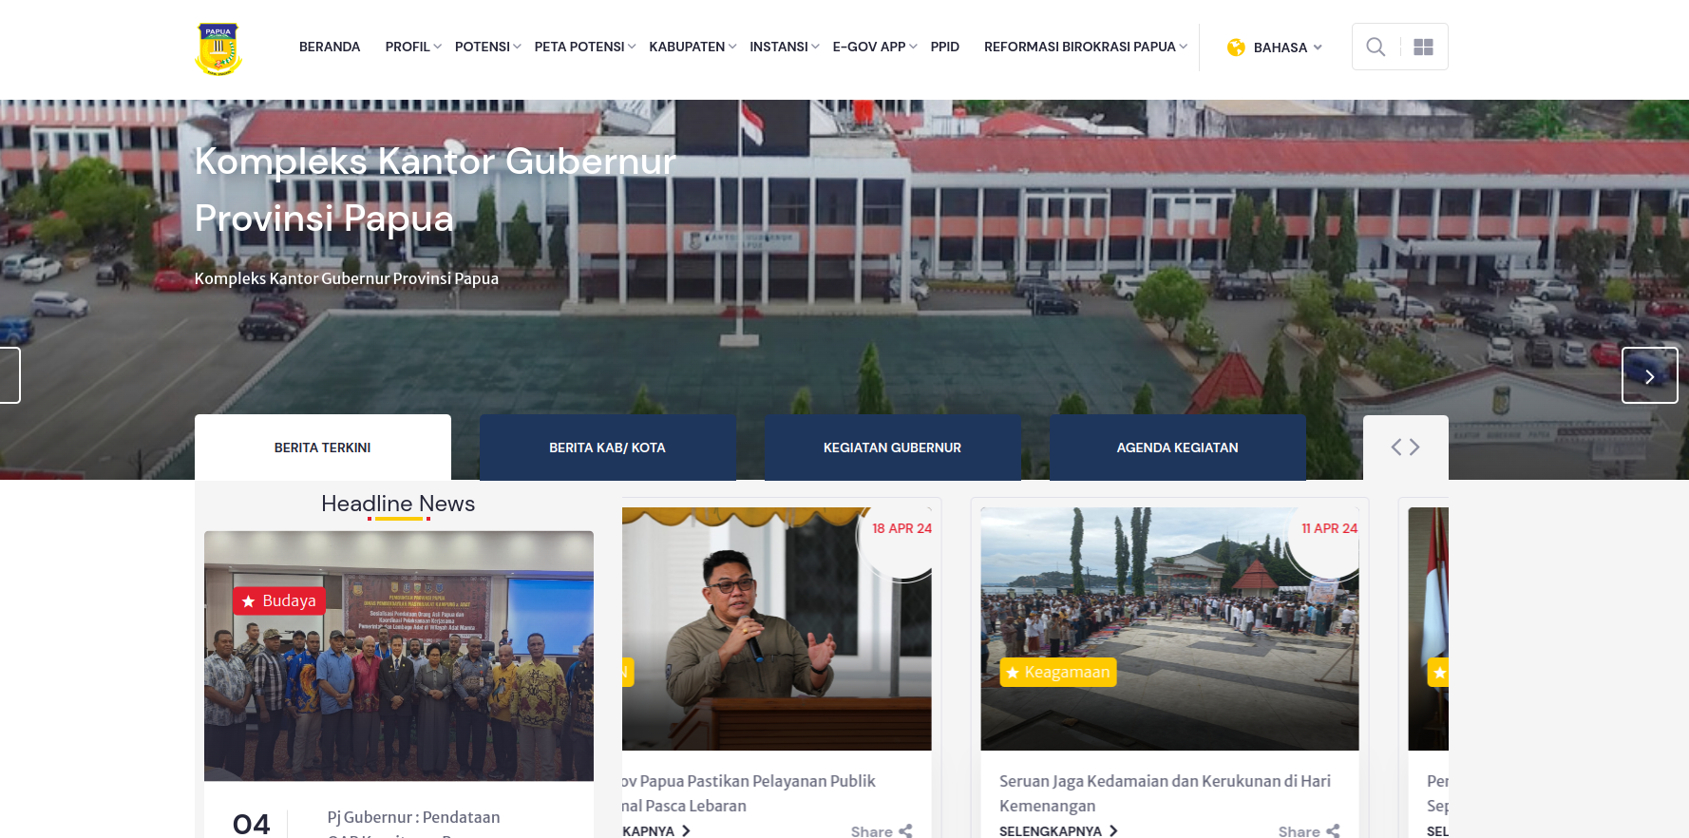Image resolution: width=1689 pixels, height=838 pixels.
Task: Expand REFORMASI BIROKRASI PAPUA dropdown
Action: (x=1086, y=47)
